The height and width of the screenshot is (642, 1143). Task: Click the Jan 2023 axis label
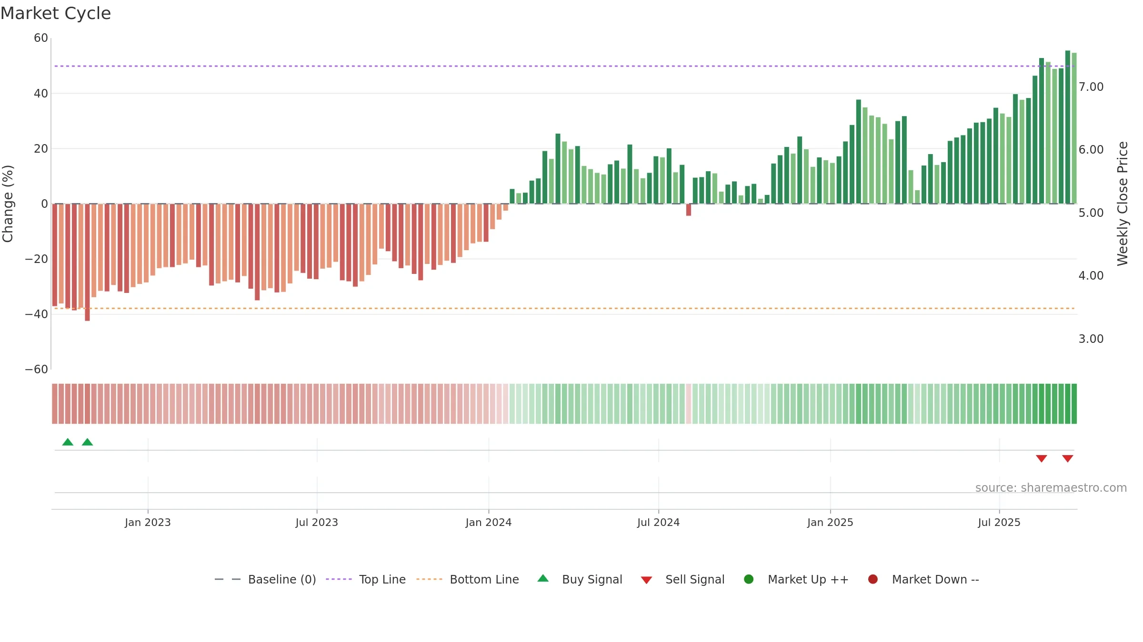click(148, 522)
